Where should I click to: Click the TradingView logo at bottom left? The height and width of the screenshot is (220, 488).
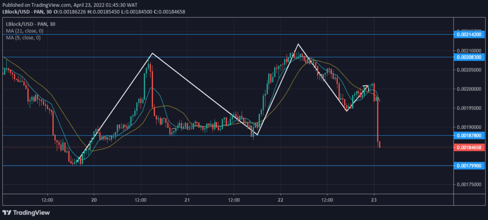tap(26, 212)
